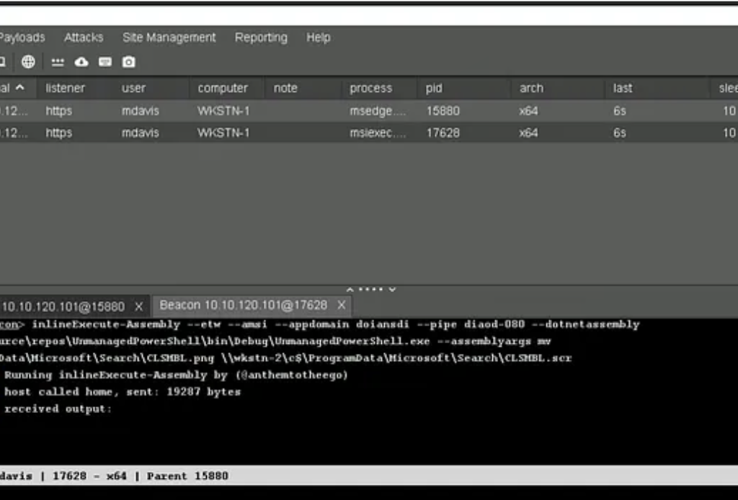
Task: Sort sessions by the computer column header
Action: click(223, 88)
